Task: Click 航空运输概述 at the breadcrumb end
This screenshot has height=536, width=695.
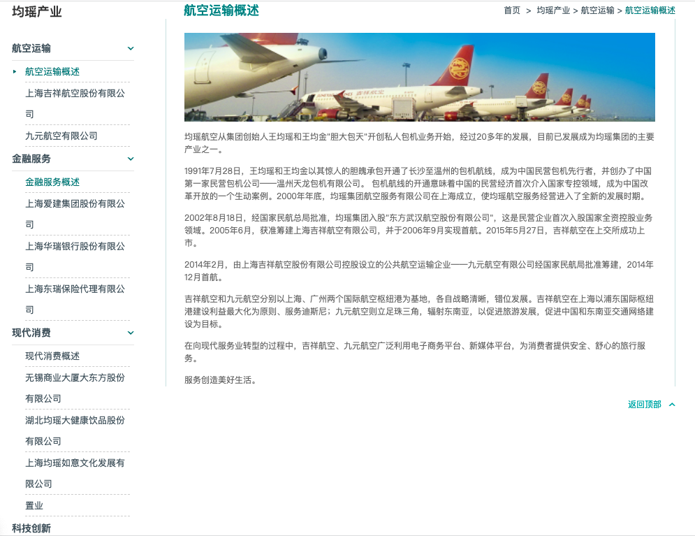Action: coord(650,10)
